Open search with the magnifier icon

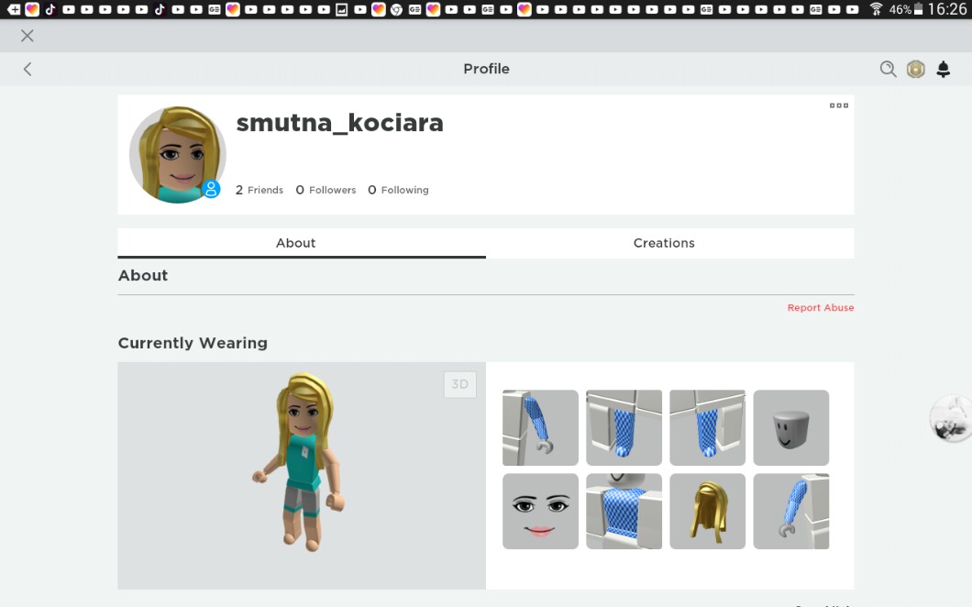(888, 69)
